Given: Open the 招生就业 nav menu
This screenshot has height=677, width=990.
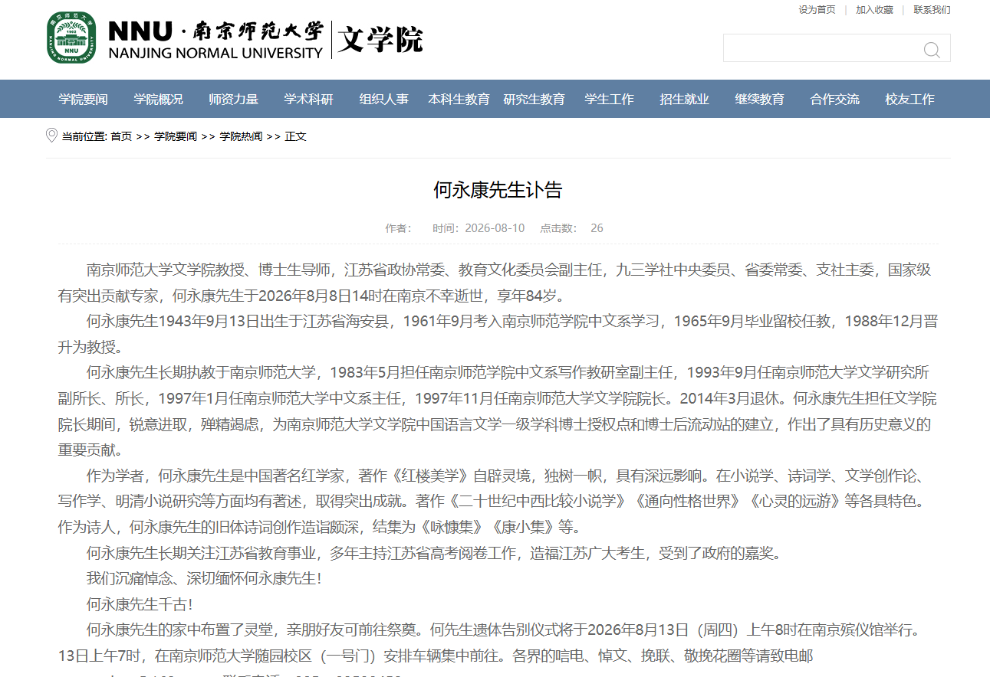Looking at the screenshot, I should point(685,99).
